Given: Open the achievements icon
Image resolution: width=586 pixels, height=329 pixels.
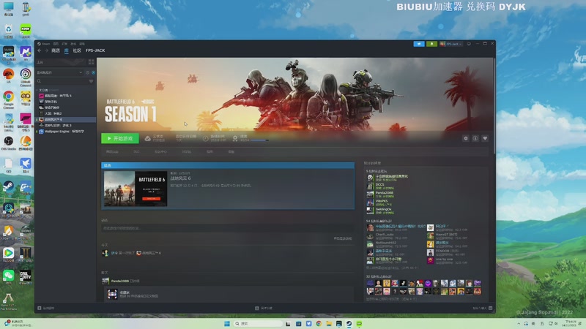Looking at the screenshot, I should 235,138.
